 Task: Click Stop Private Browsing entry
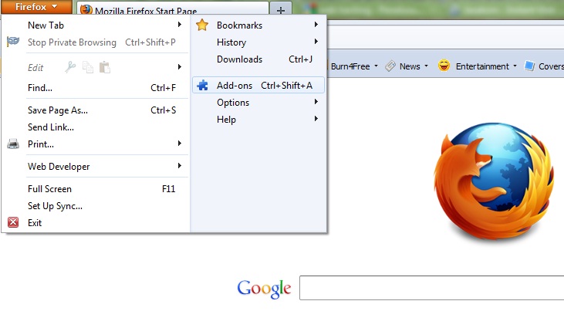[x=96, y=42]
